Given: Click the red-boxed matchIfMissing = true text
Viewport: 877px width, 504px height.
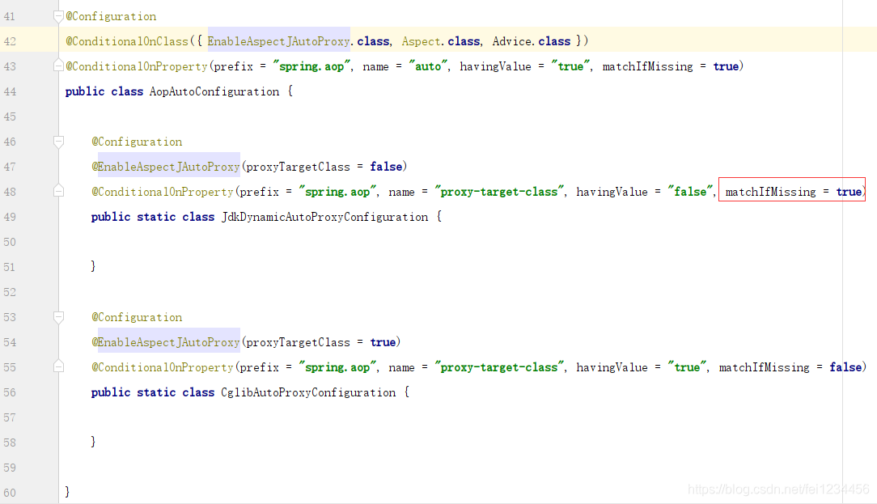Looking at the screenshot, I should pyautogui.click(x=790, y=191).
